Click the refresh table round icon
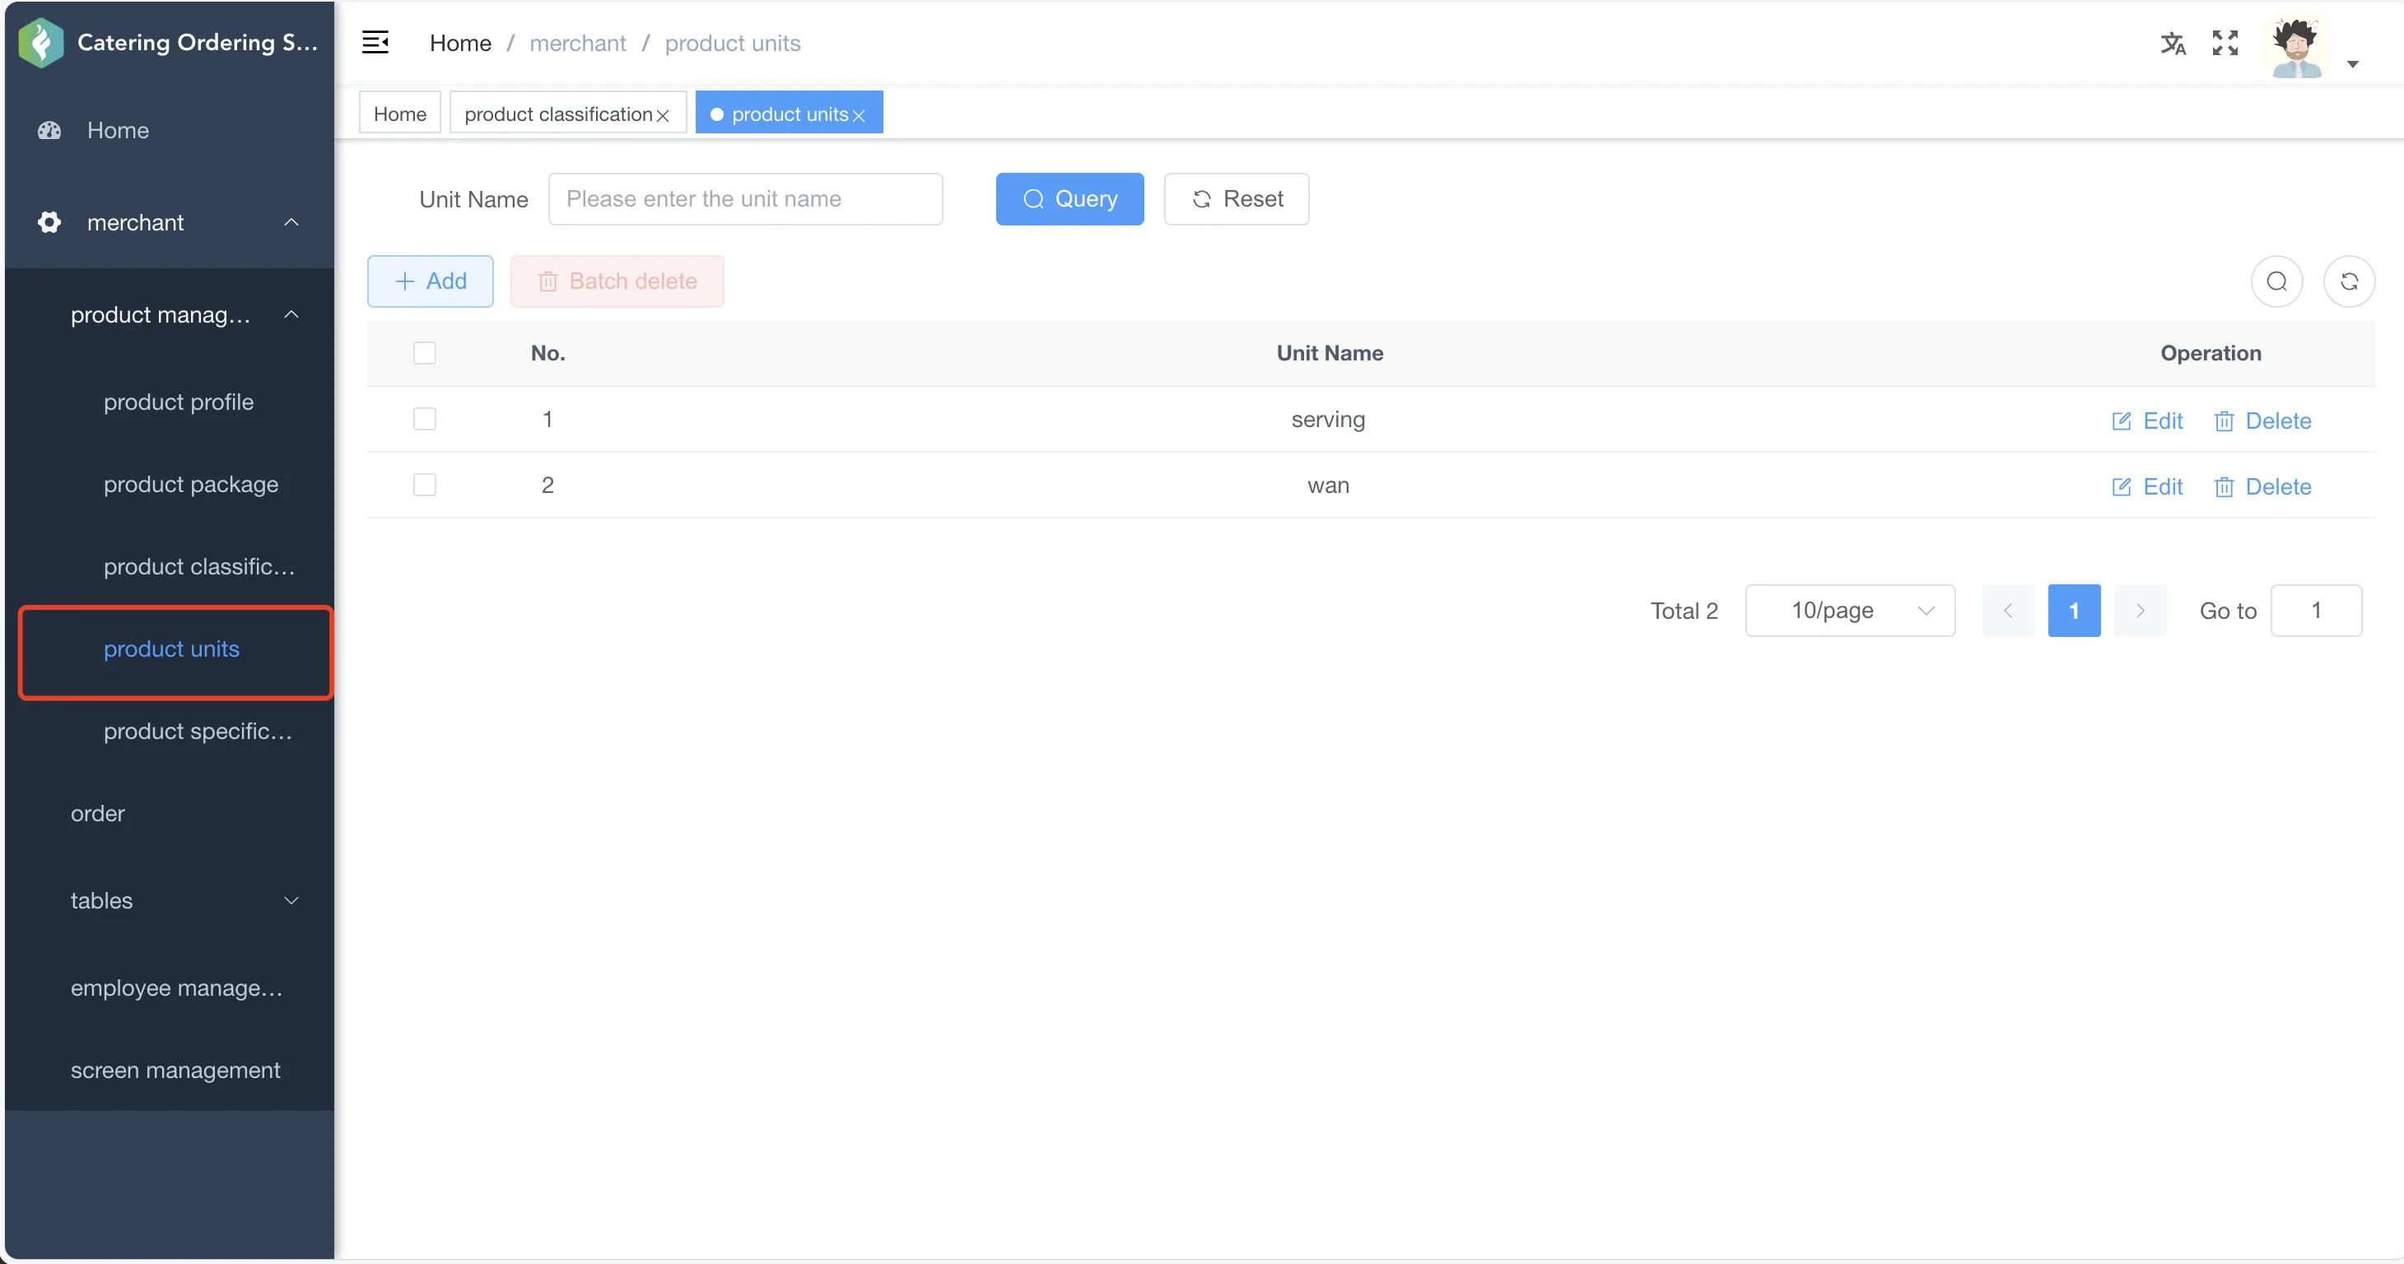 [x=2349, y=281]
